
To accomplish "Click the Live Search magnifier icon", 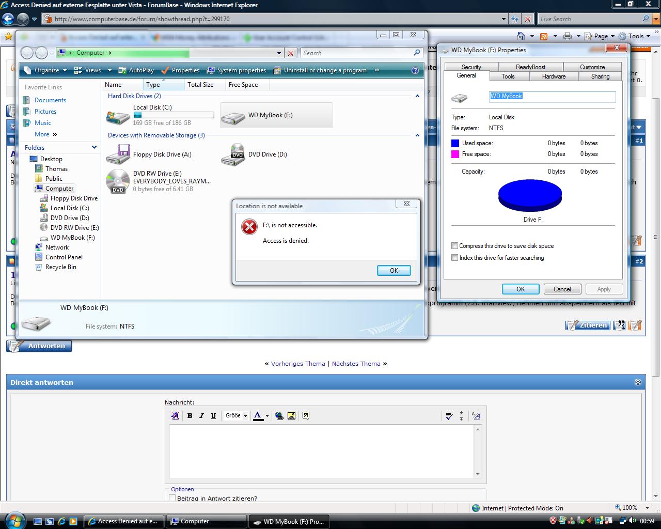I will coord(646,19).
